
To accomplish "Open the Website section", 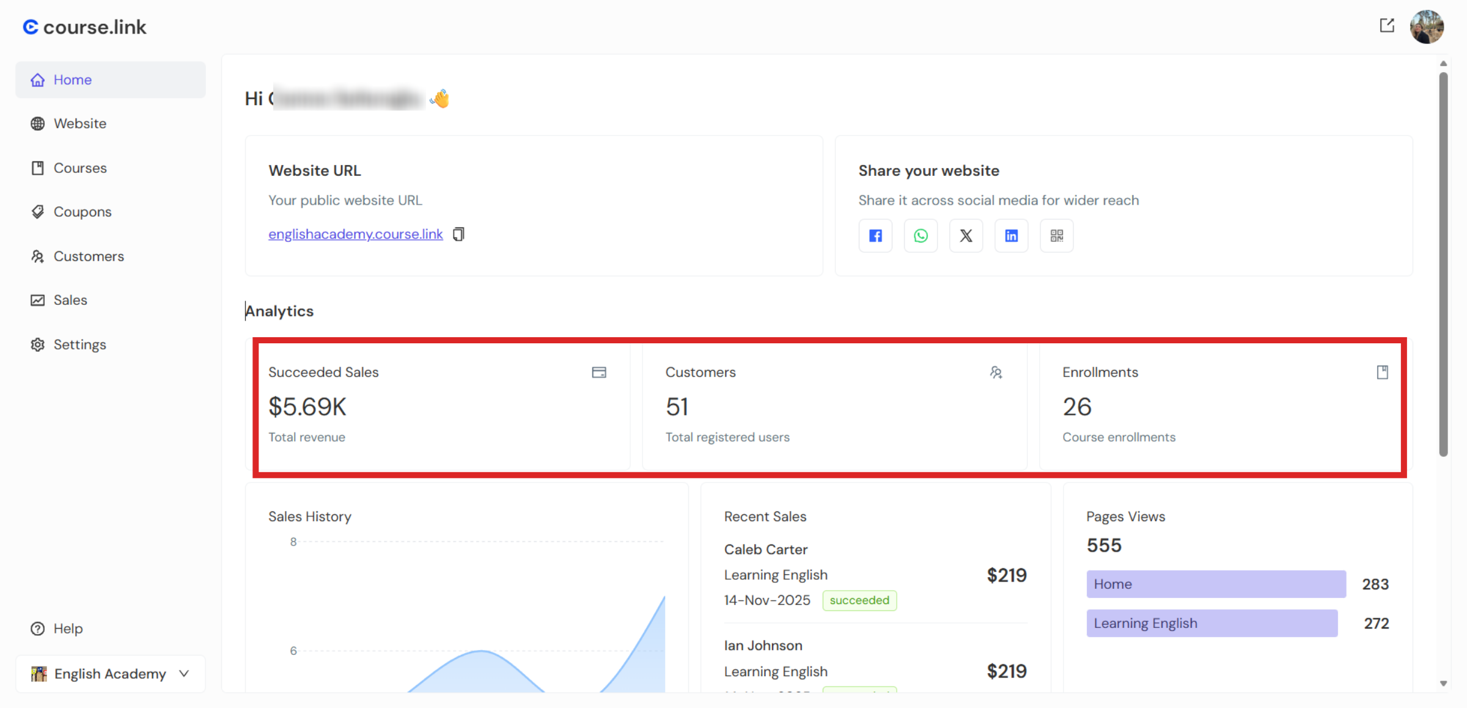I will 111,123.
